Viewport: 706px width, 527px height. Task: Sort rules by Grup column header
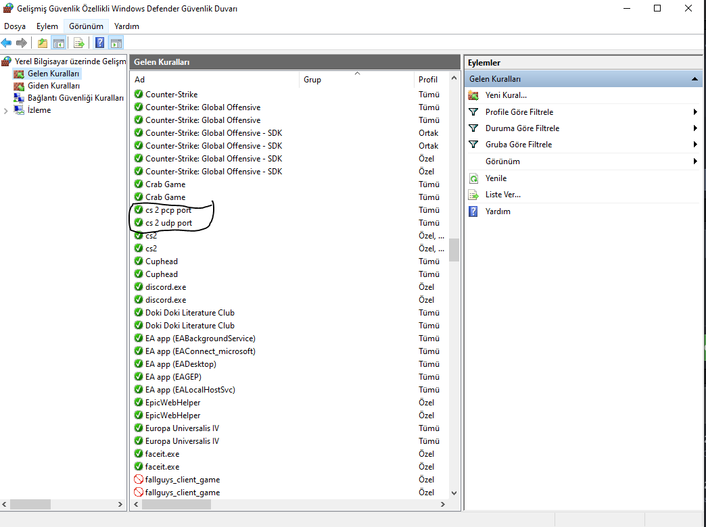pyautogui.click(x=356, y=79)
